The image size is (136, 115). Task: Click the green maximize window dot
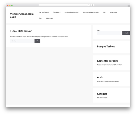12,5
